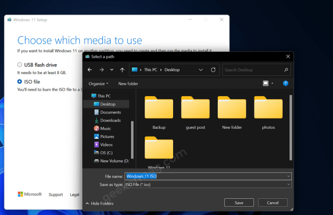Open the recent locations dropdown chevron
This screenshot has height=215, width=333.
click(x=111, y=70)
